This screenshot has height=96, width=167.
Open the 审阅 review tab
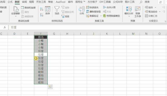pos(24,2)
